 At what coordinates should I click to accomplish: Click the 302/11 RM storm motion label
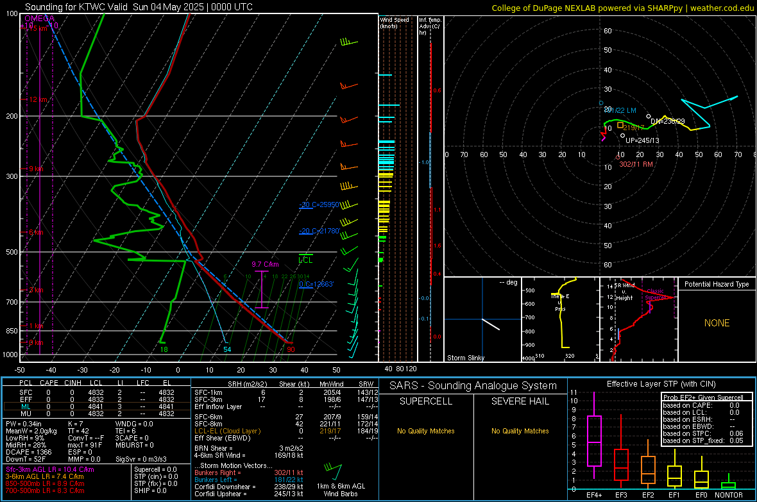tap(636, 164)
